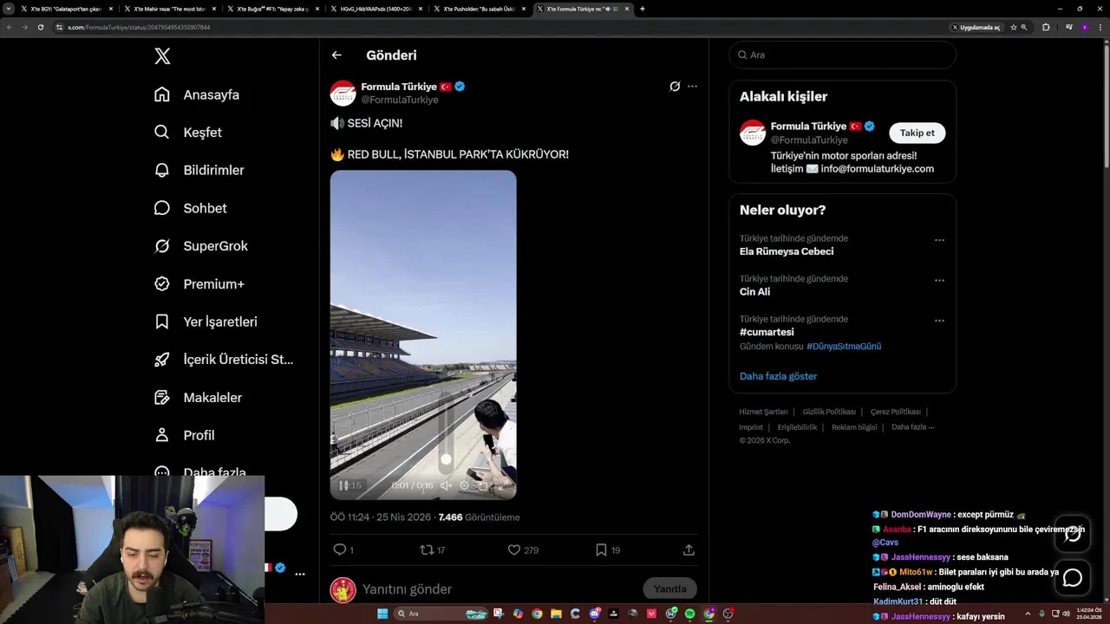Screen dimensions: 1110x624
Task: Open the #DünyaSıtmaGünü hashtag link
Action: tap(844, 347)
